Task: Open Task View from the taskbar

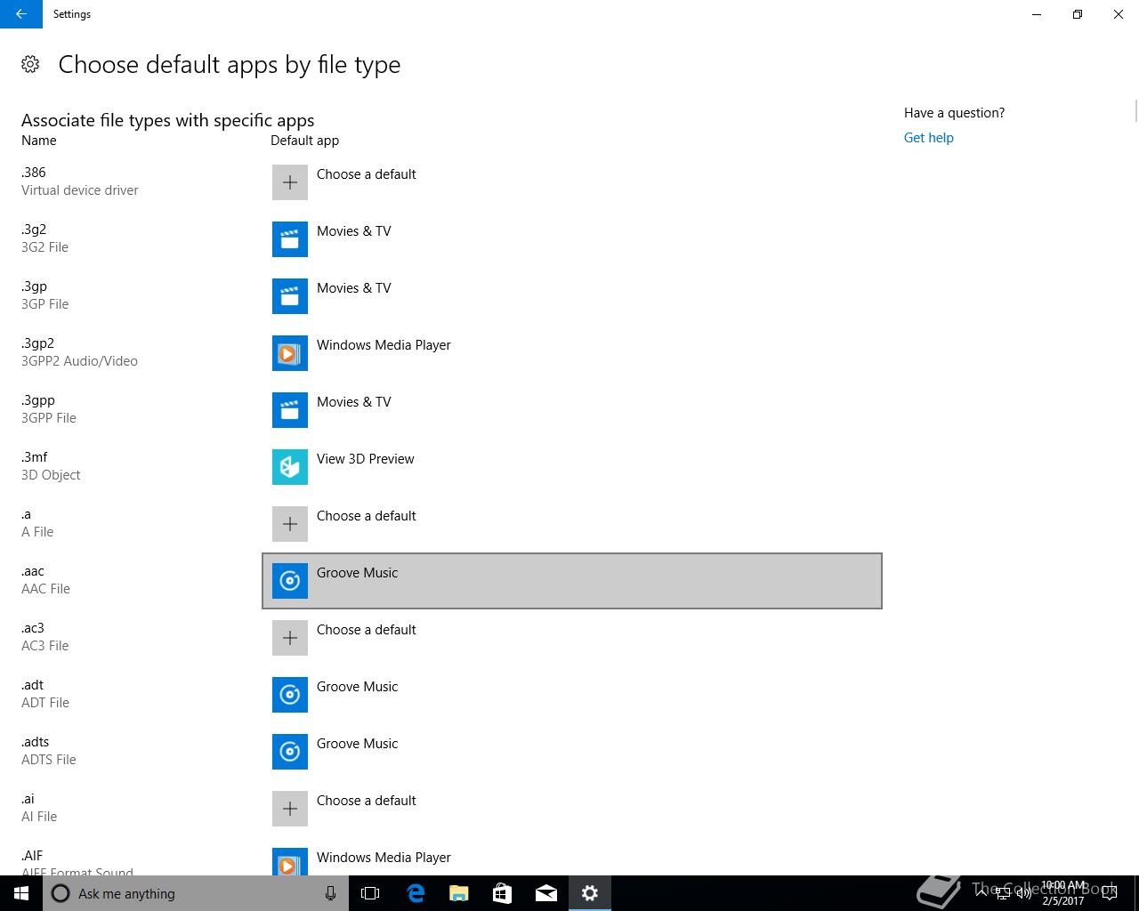Action: (x=370, y=893)
